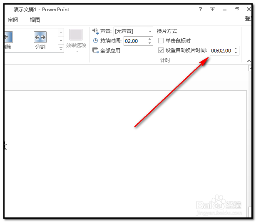Decrease auto-advance time with down arrow
Viewport: 256px width, 222px height.
[x=236, y=52]
